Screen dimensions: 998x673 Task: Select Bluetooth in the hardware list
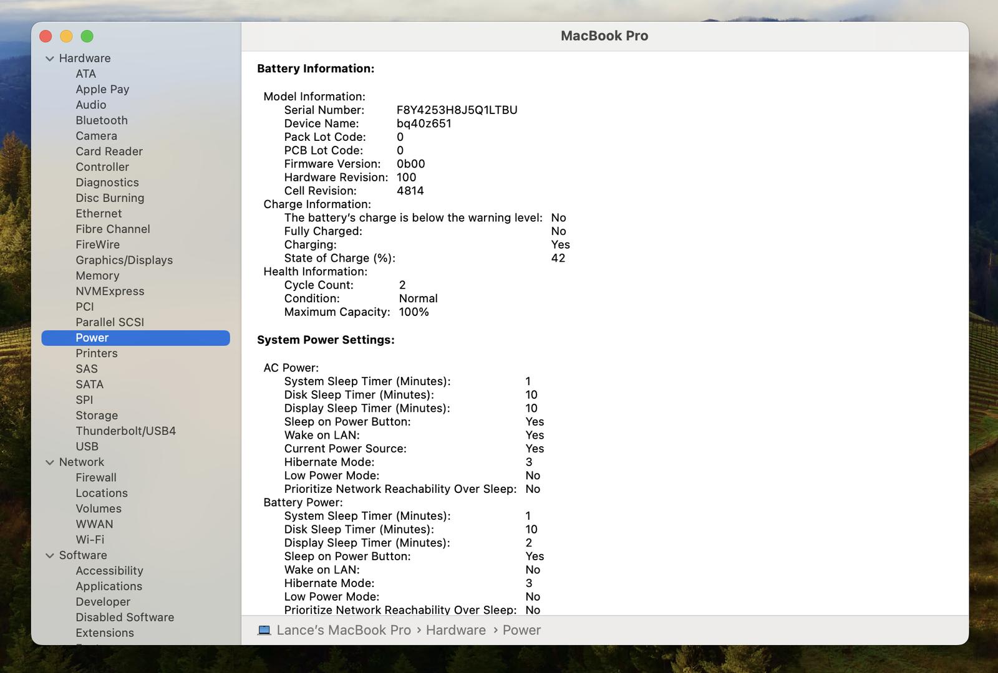pyautogui.click(x=101, y=120)
